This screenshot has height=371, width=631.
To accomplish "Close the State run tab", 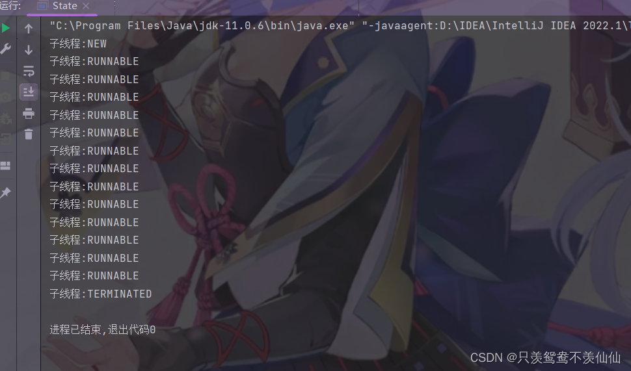I will pos(86,6).
